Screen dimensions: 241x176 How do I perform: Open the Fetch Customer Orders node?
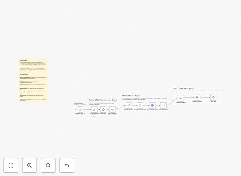click(x=152, y=105)
